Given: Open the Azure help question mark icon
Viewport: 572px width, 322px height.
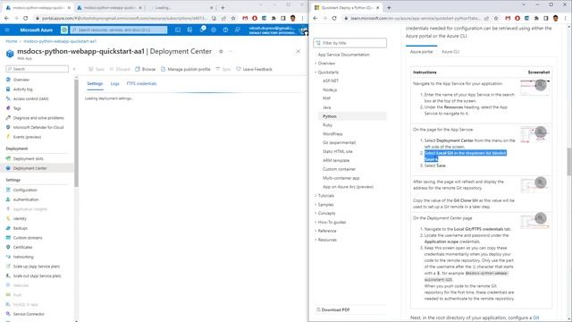Looking at the screenshot, I should point(225,30).
